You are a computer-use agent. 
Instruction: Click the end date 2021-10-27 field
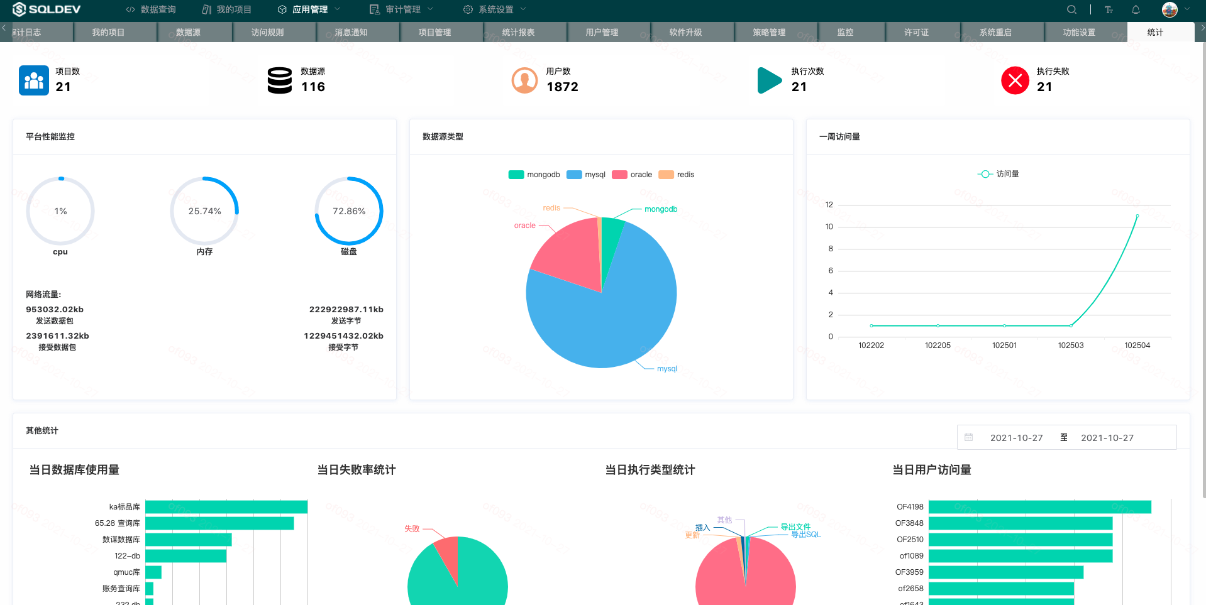click(1107, 438)
